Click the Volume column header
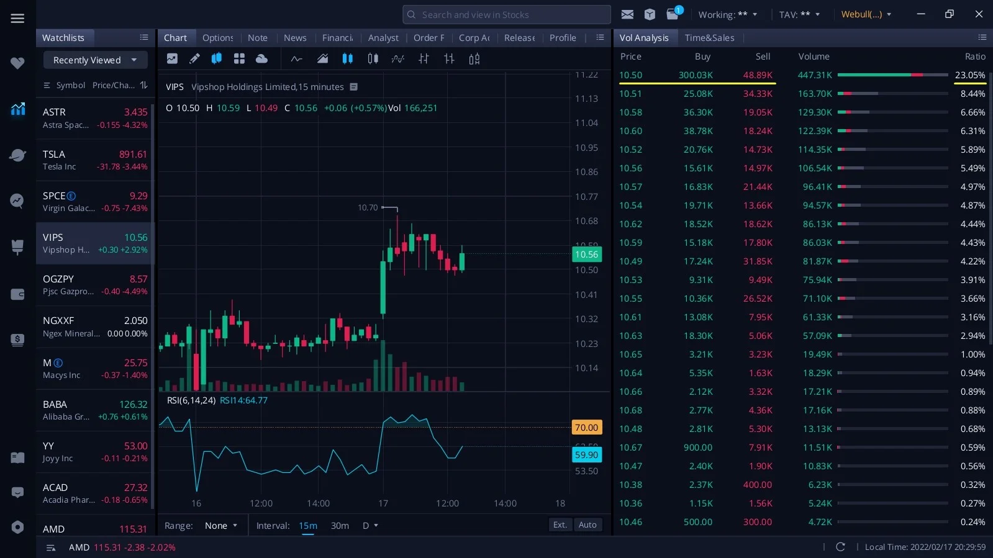This screenshot has width=993, height=558. click(814, 56)
